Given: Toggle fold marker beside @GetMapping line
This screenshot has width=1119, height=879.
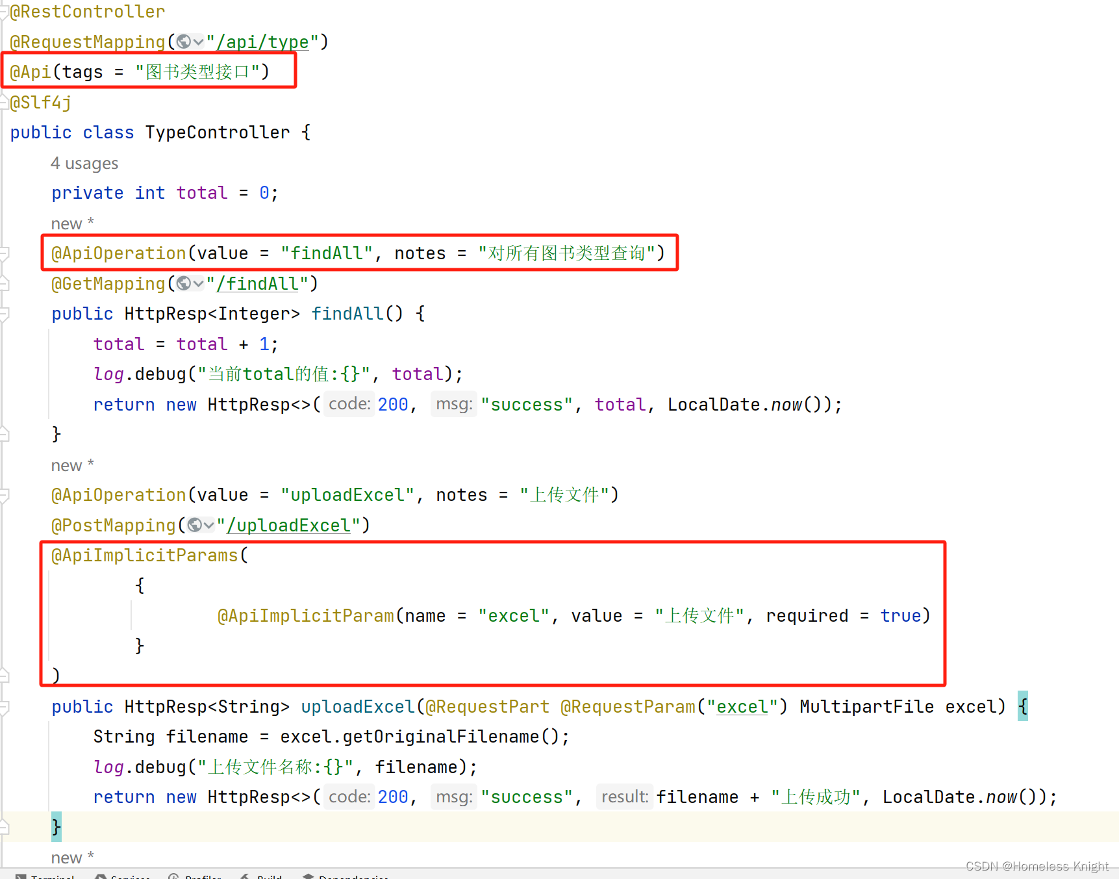Looking at the screenshot, I should (x=4, y=283).
